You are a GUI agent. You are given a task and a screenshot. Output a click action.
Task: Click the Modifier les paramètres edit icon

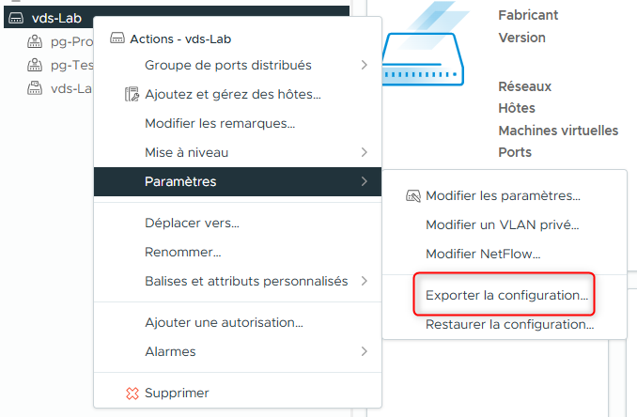pyautogui.click(x=412, y=196)
